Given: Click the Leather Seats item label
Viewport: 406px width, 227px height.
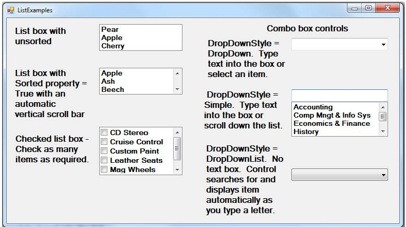Looking at the screenshot, I should [136, 160].
